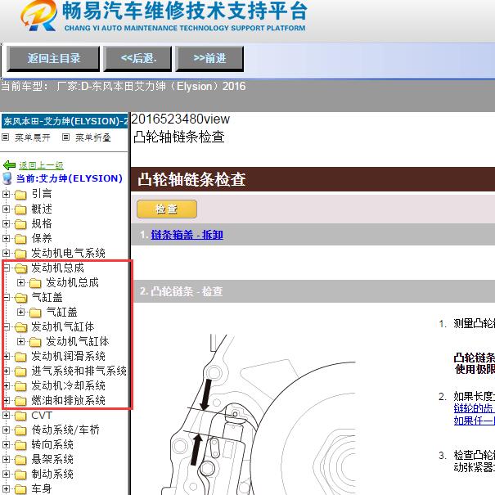Image resolution: width=495 pixels, height=495 pixels.
Task: Click the 保养 folder icon
Action: tap(20, 239)
